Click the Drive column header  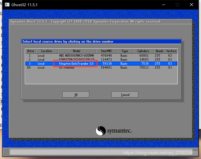[x=31, y=51]
